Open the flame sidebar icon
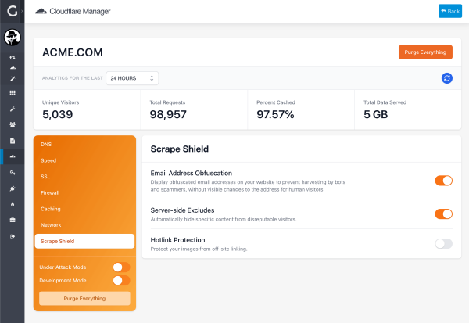The width and height of the screenshot is (469, 323). (13, 204)
